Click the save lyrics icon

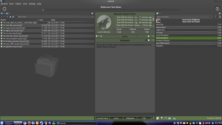pos(99,36)
